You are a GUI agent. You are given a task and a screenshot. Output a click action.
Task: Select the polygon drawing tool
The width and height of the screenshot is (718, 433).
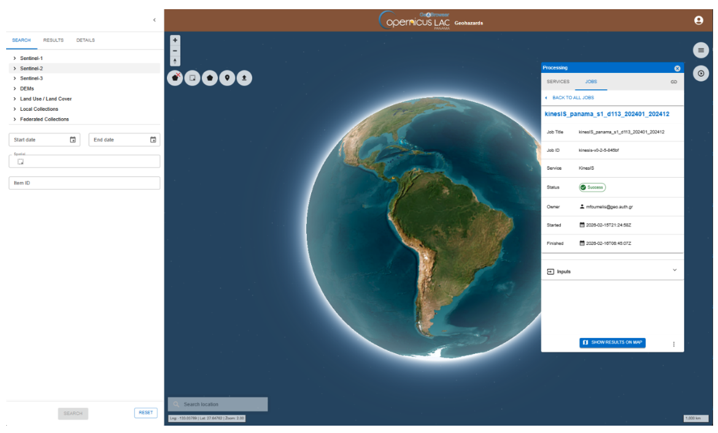(x=210, y=78)
